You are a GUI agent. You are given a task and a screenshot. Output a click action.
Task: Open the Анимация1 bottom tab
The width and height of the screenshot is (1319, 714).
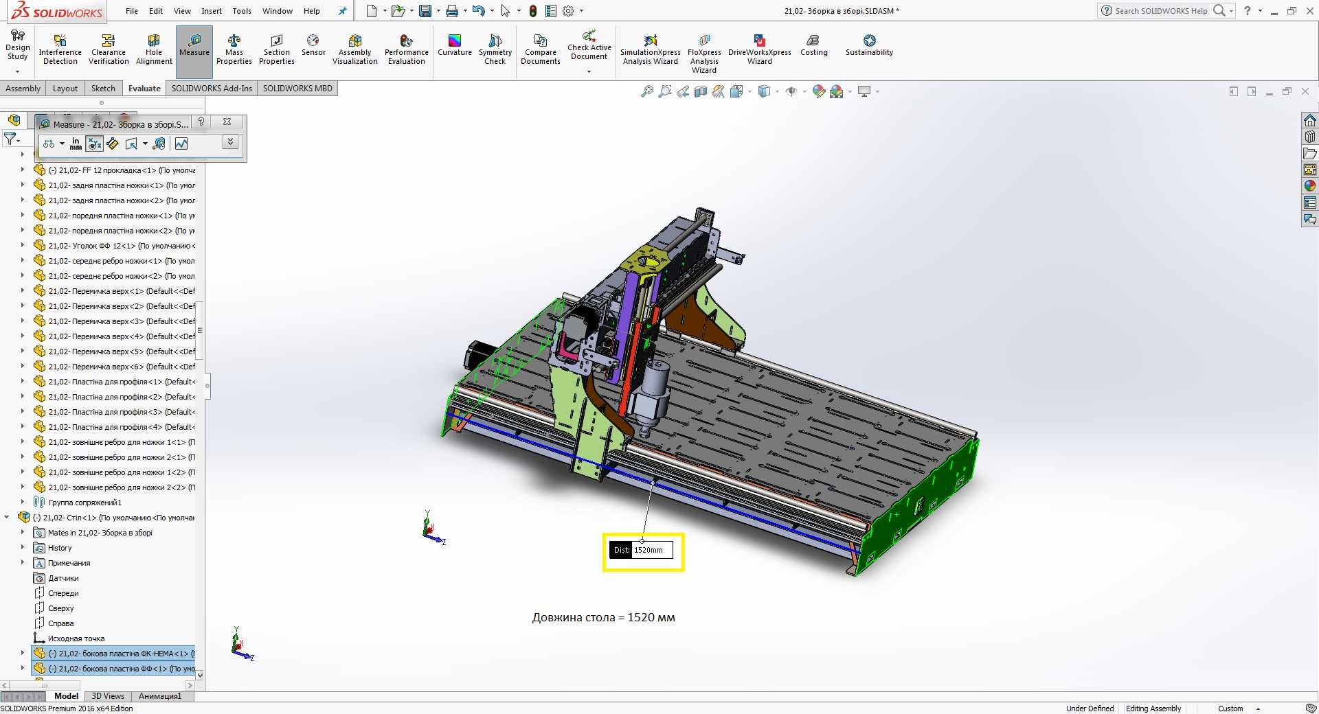(x=160, y=696)
